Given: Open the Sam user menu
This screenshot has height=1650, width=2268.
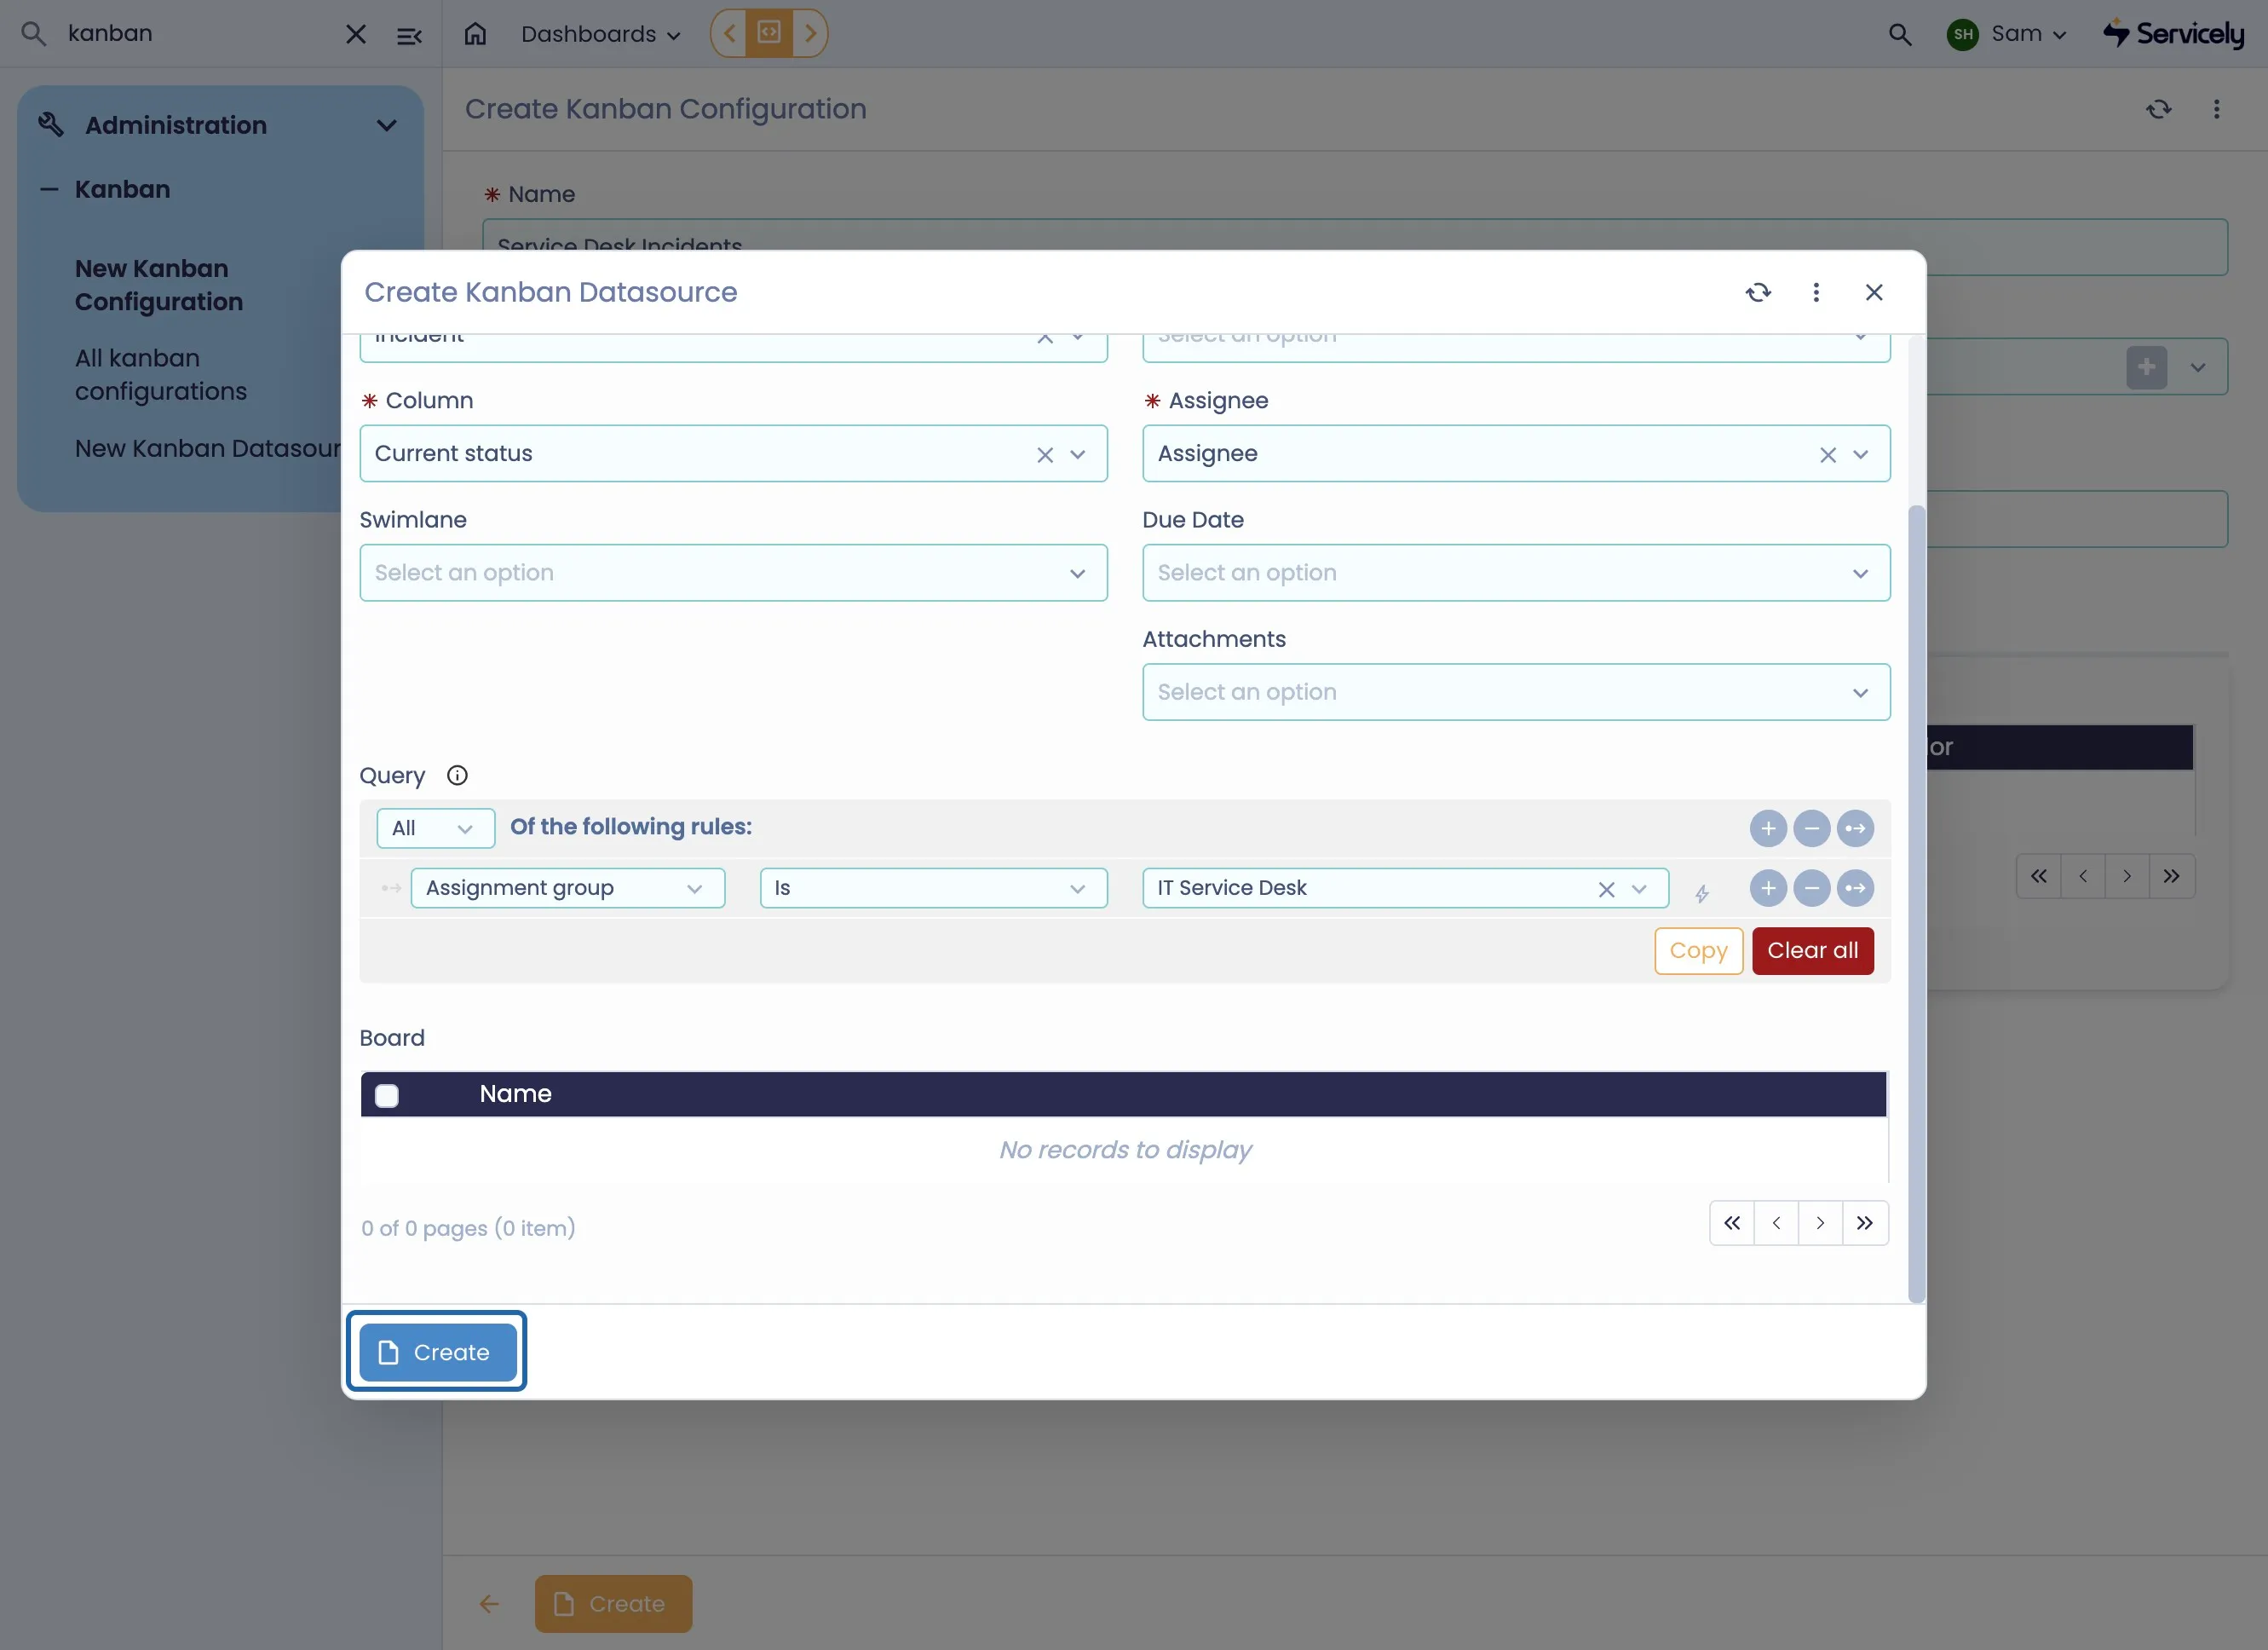Looking at the screenshot, I should (2028, 34).
